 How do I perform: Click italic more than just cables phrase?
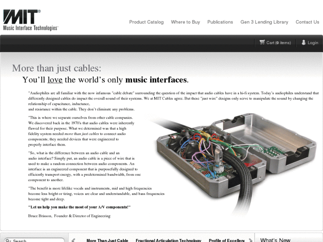82,134
